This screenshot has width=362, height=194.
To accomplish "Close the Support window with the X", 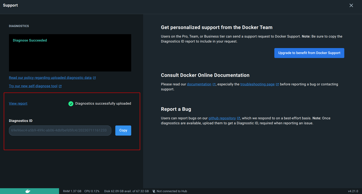I will [x=351, y=5].
